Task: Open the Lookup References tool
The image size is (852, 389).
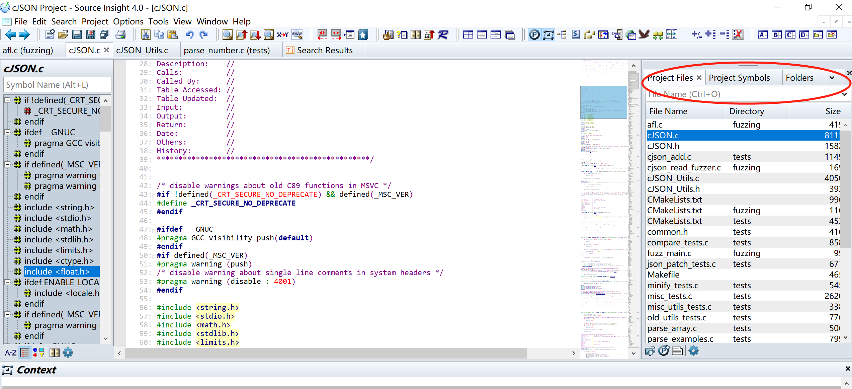Action: (x=403, y=34)
